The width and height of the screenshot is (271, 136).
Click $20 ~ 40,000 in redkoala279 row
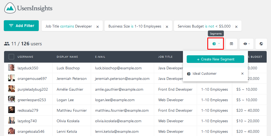248,111
